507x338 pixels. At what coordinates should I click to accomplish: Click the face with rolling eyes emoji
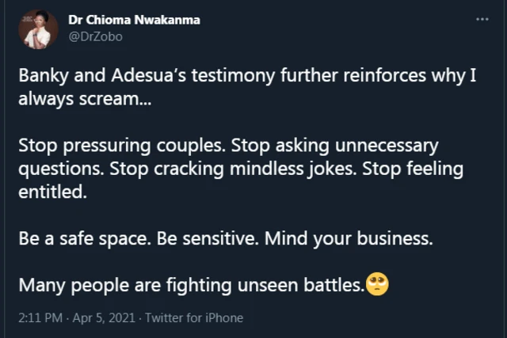coord(377,284)
